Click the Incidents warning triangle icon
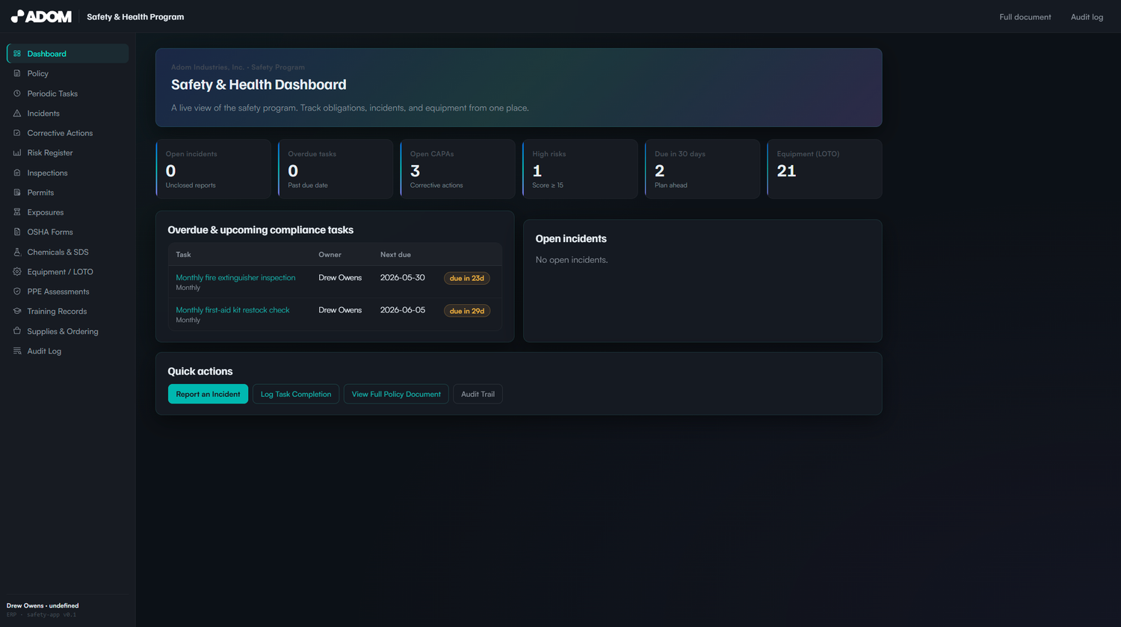This screenshot has width=1121, height=627. coord(17,113)
